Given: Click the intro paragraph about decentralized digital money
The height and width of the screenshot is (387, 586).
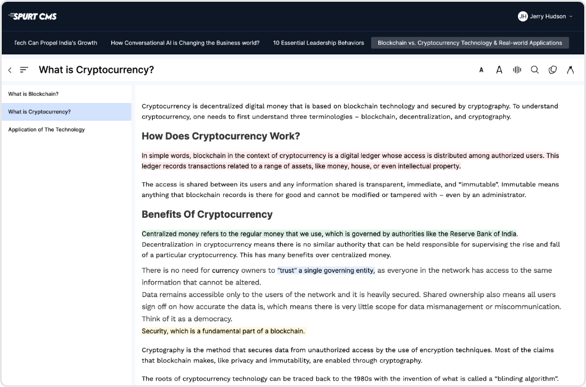Looking at the screenshot, I should coord(350,111).
